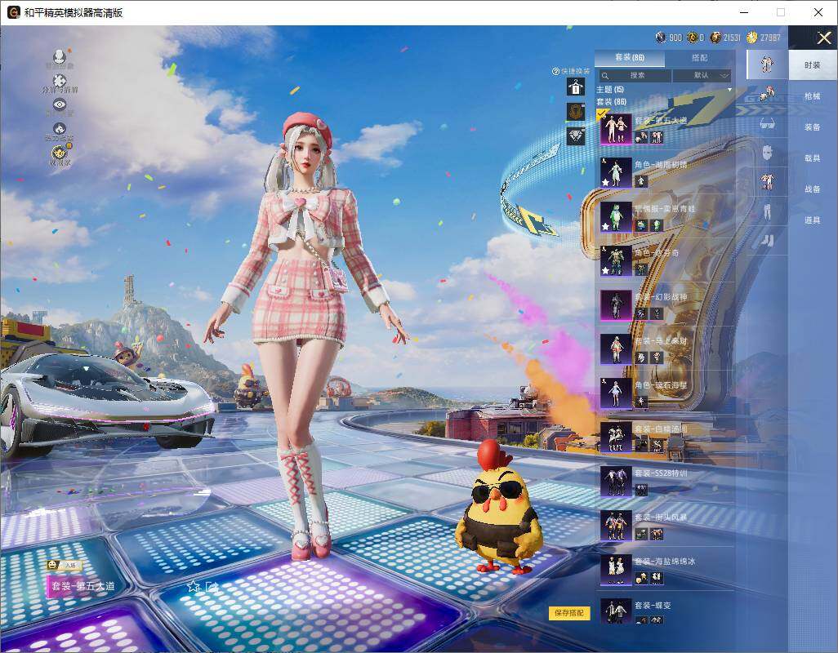Viewport: 838px width, 653px height.
Task: Open the 默认 sort dropdown
Action: tap(702, 75)
